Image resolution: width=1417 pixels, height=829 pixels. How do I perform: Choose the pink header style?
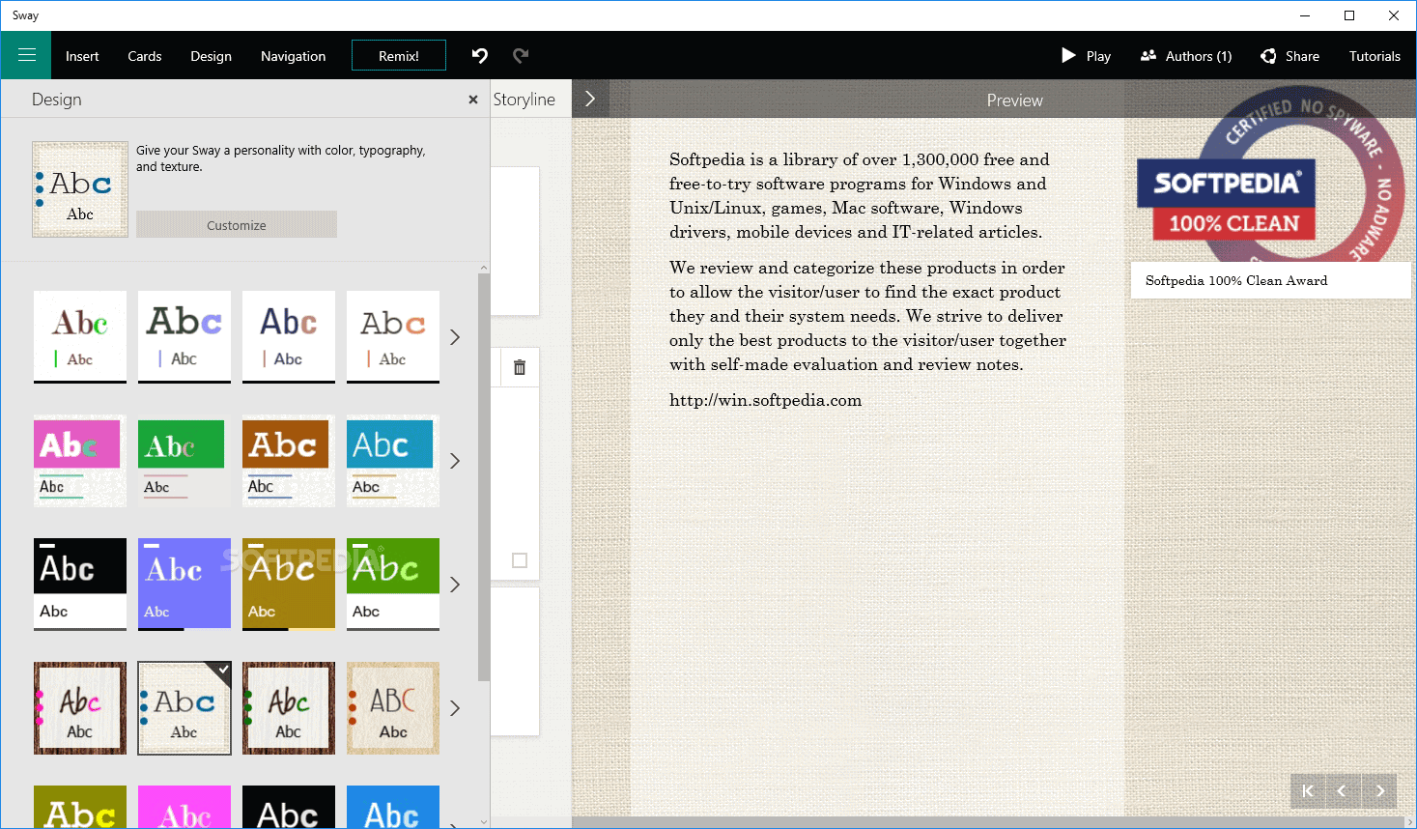(x=80, y=461)
